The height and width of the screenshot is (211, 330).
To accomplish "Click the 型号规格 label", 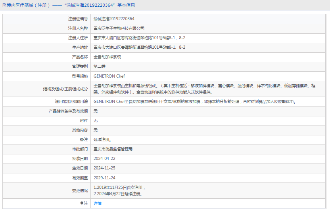I will tap(80, 76).
